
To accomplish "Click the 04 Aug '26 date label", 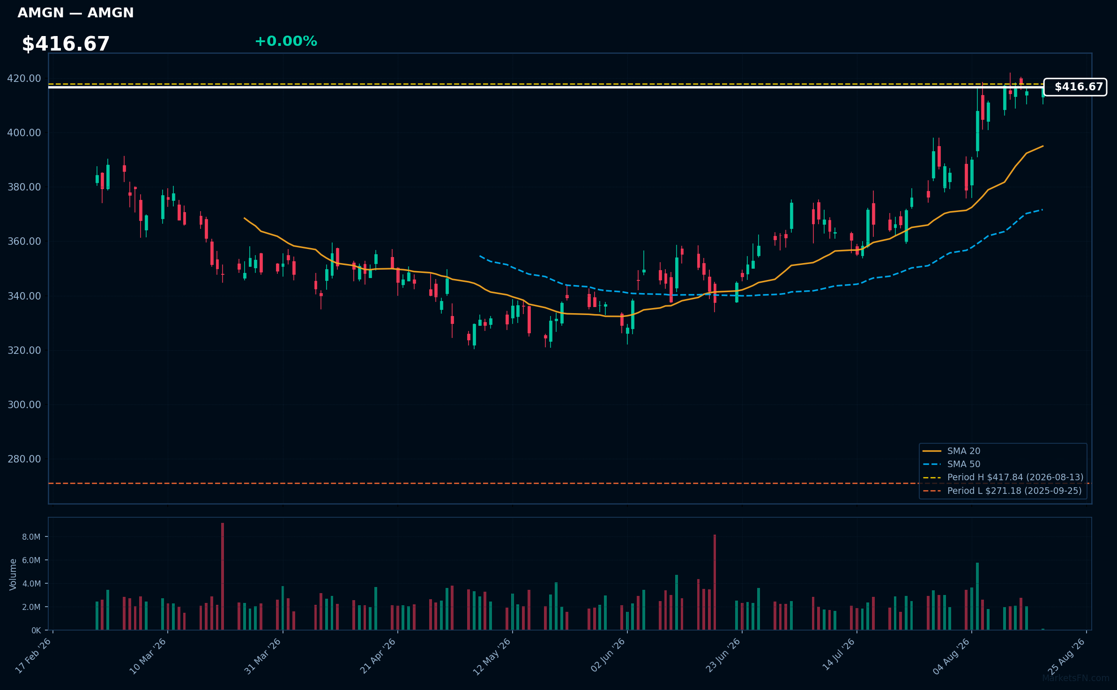I will click(952, 656).
